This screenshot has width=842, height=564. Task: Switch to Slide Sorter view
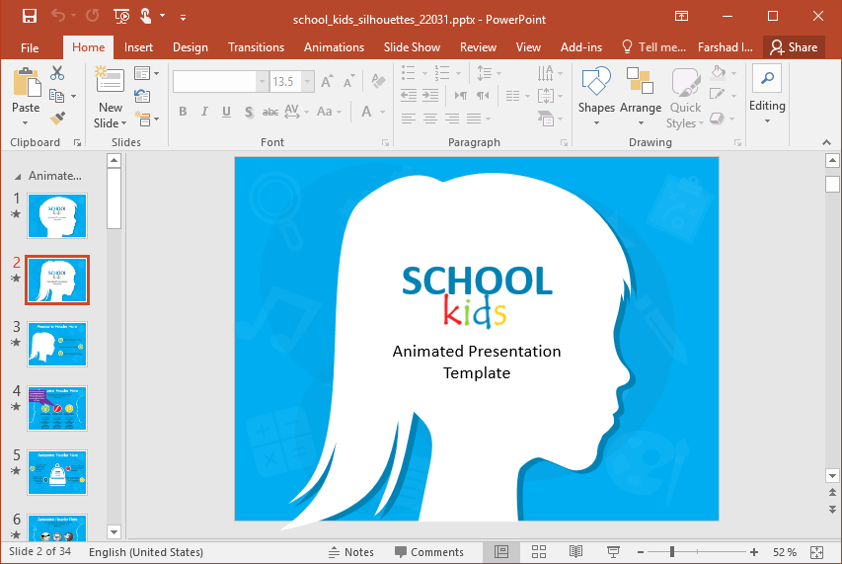pyautogui.click(x=539, y=552)
